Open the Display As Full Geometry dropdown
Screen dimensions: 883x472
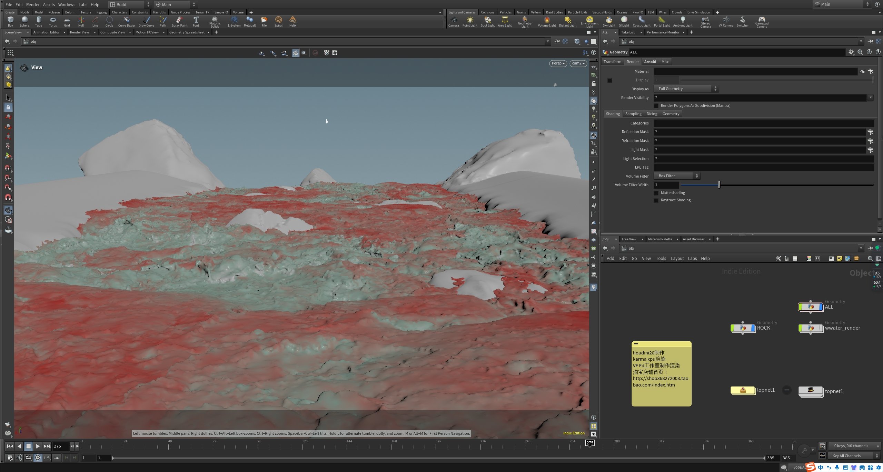[x=685, y=89]
